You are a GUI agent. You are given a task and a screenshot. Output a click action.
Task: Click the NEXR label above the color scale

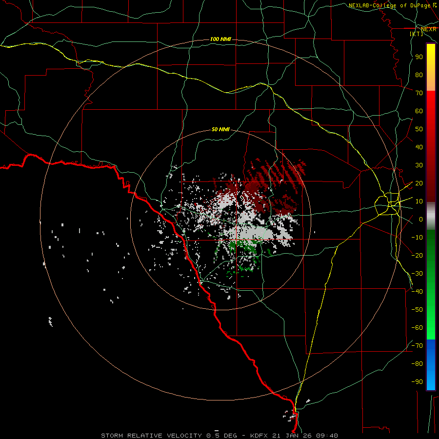pos(429,29)
